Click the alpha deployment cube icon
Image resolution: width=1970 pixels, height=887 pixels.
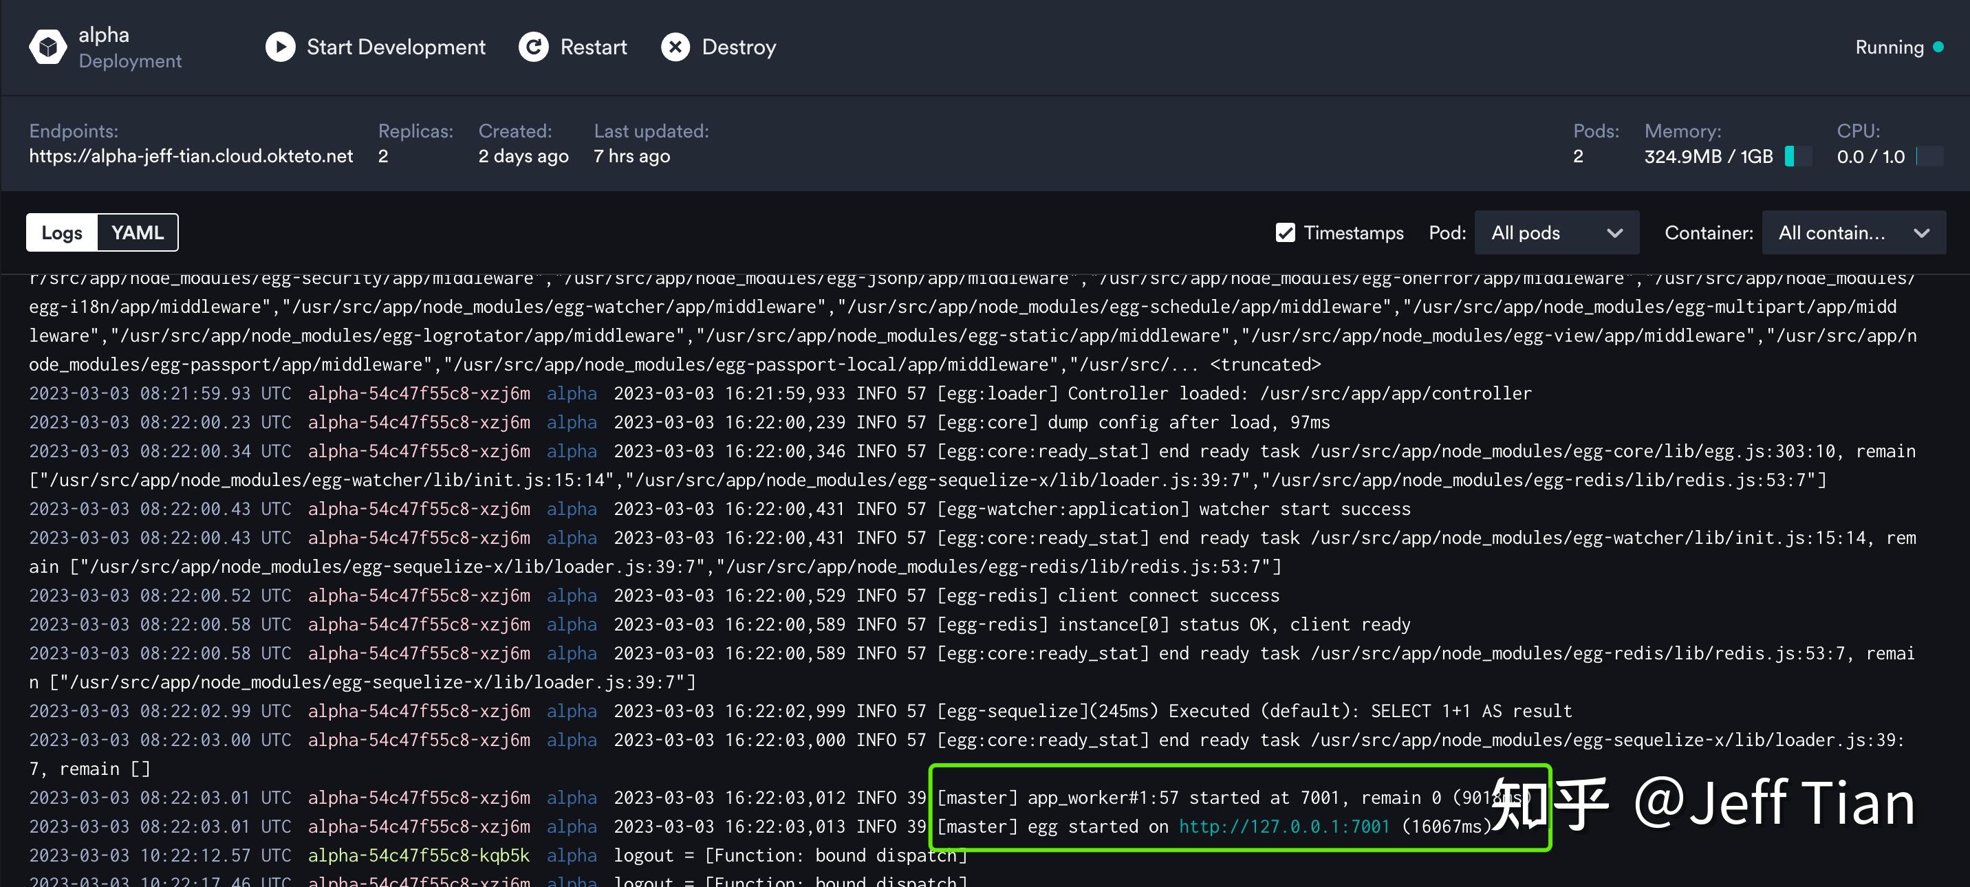47,47
